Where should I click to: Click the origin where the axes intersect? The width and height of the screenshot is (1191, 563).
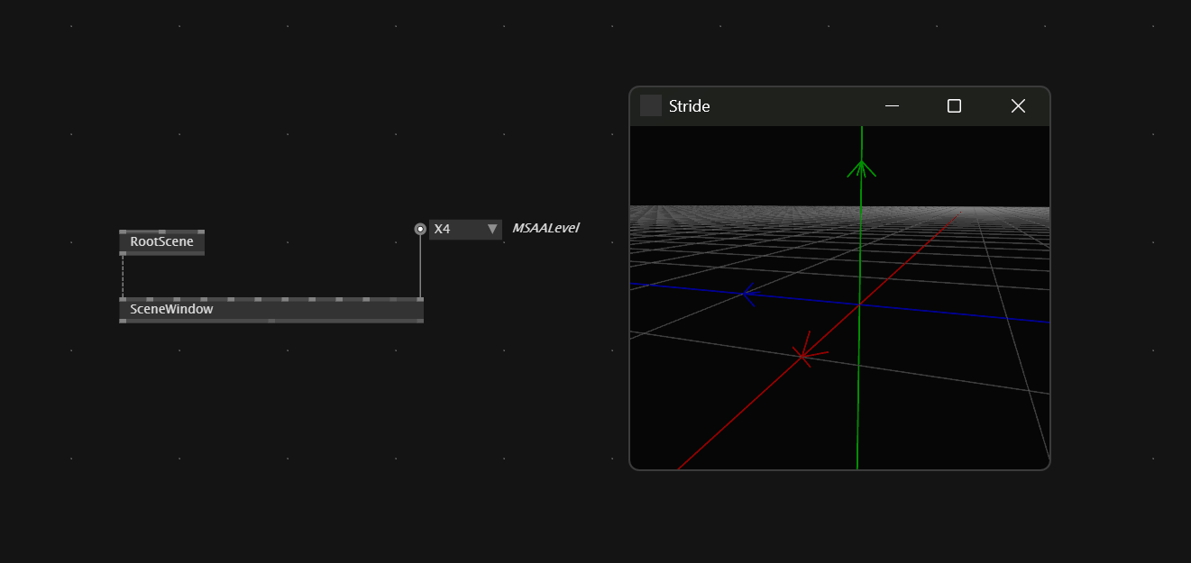click(859, 304)
